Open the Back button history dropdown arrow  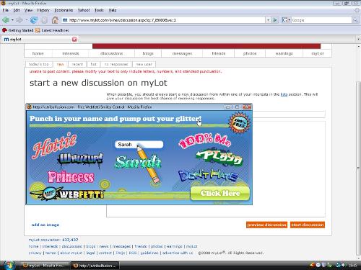[12, 20]
